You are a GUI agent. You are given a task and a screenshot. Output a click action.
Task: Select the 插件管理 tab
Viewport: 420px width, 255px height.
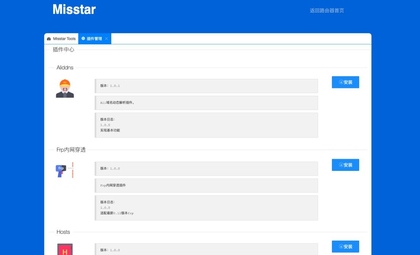[92, 39]
